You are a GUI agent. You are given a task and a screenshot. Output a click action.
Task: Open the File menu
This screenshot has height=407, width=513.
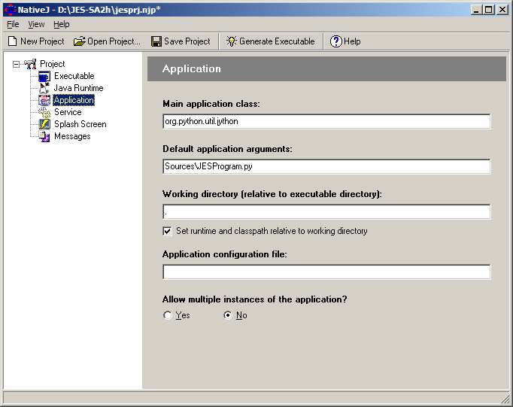click(13, 25)
